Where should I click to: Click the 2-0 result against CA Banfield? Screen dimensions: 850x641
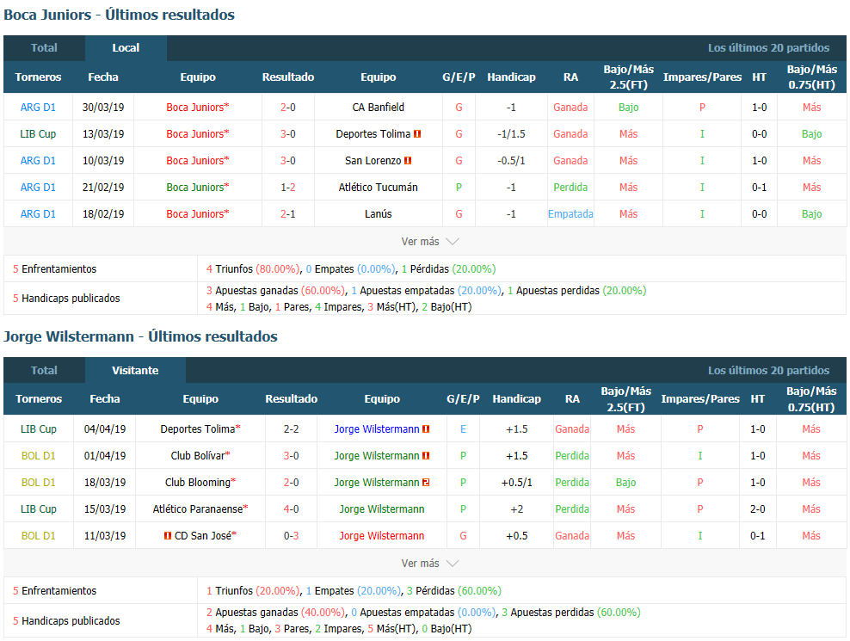[x=288, y=108]
